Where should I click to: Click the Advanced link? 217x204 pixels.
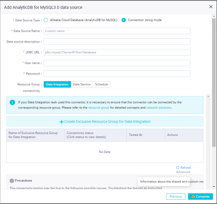(183, 172)
